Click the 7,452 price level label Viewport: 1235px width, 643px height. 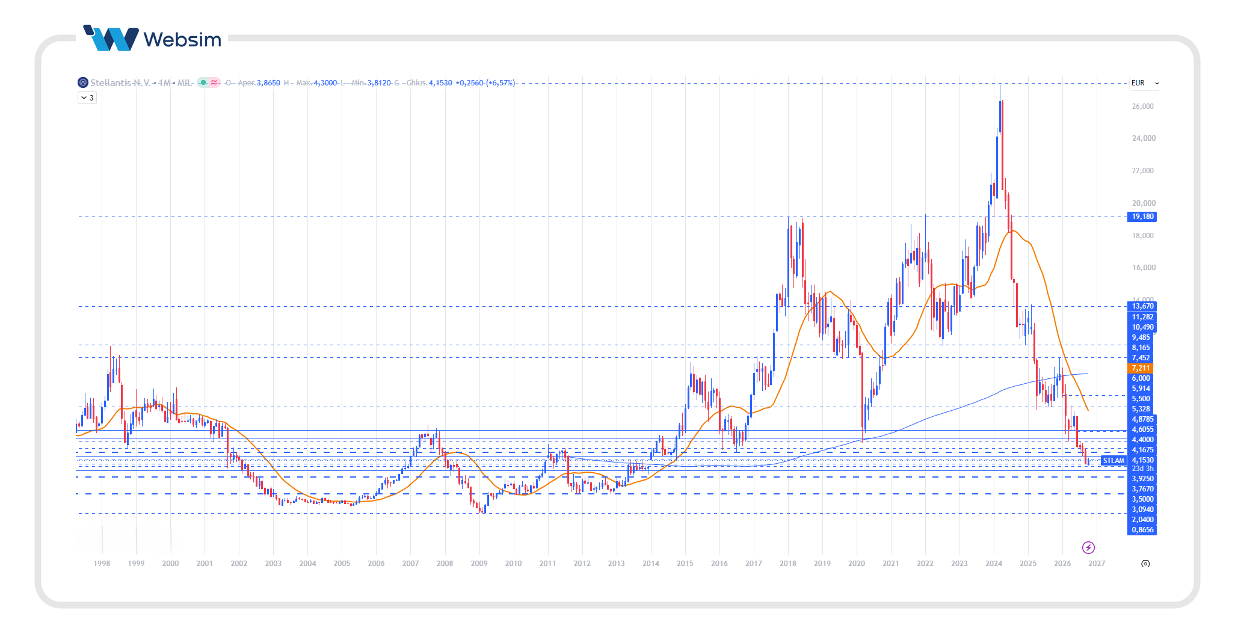point(1141,358)
